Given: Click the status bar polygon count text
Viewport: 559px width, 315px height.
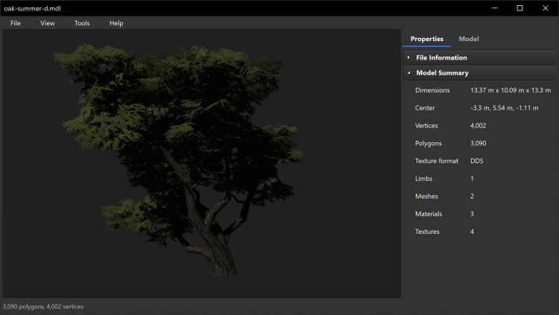Looking at the screenshot, I should (43, 306).
